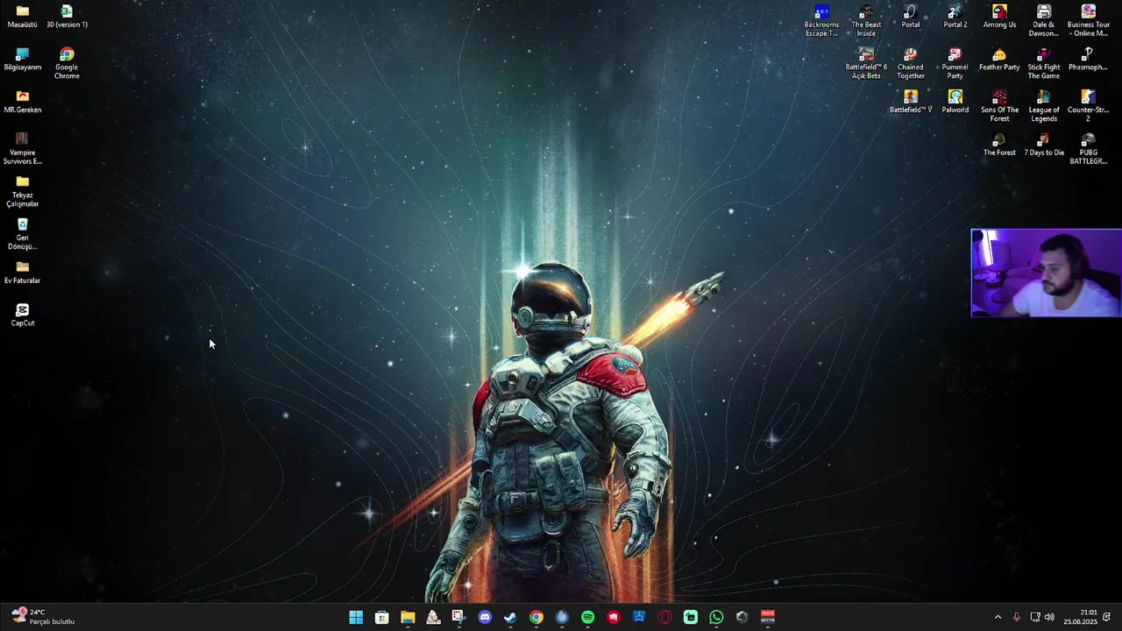Open the teal streaming app on taskbar
The height and width of the screenshot is (631, 1122).
[691, 617]
